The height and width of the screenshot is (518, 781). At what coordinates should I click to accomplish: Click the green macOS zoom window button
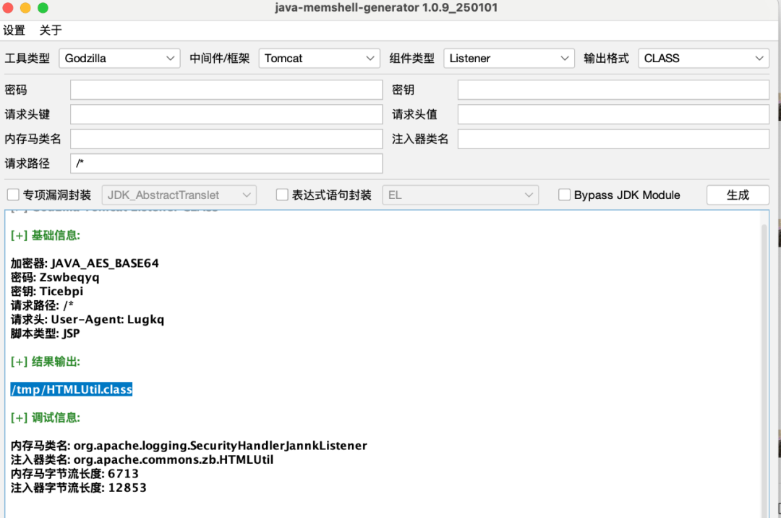(x=43, y=7)
